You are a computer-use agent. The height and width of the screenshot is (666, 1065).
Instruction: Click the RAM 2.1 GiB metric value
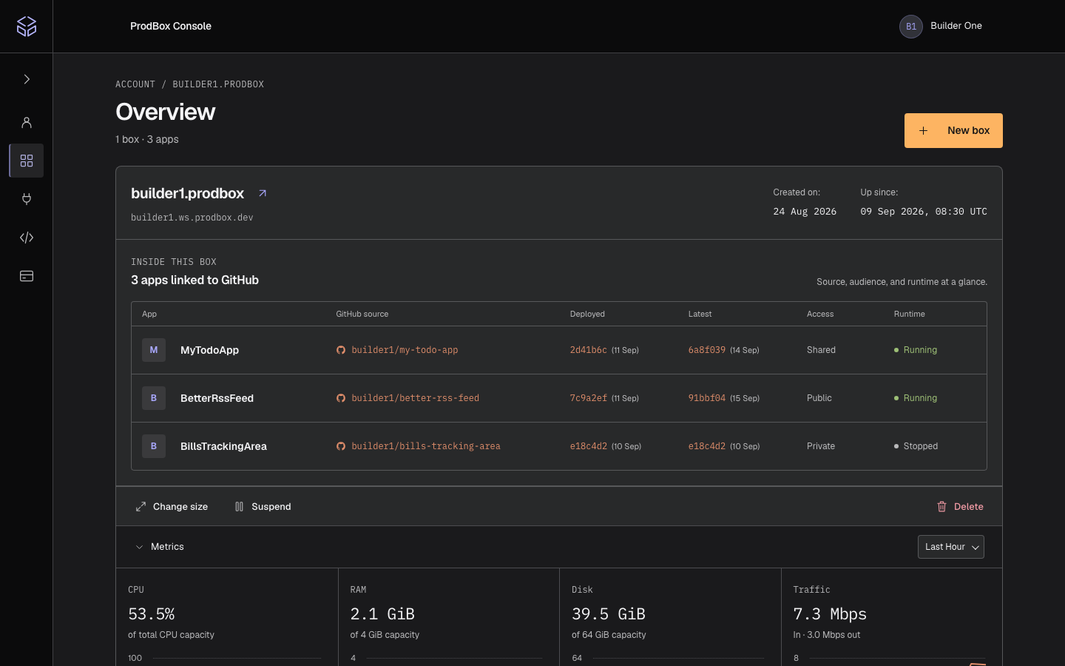pyautogui.click(x=382, y=614)
